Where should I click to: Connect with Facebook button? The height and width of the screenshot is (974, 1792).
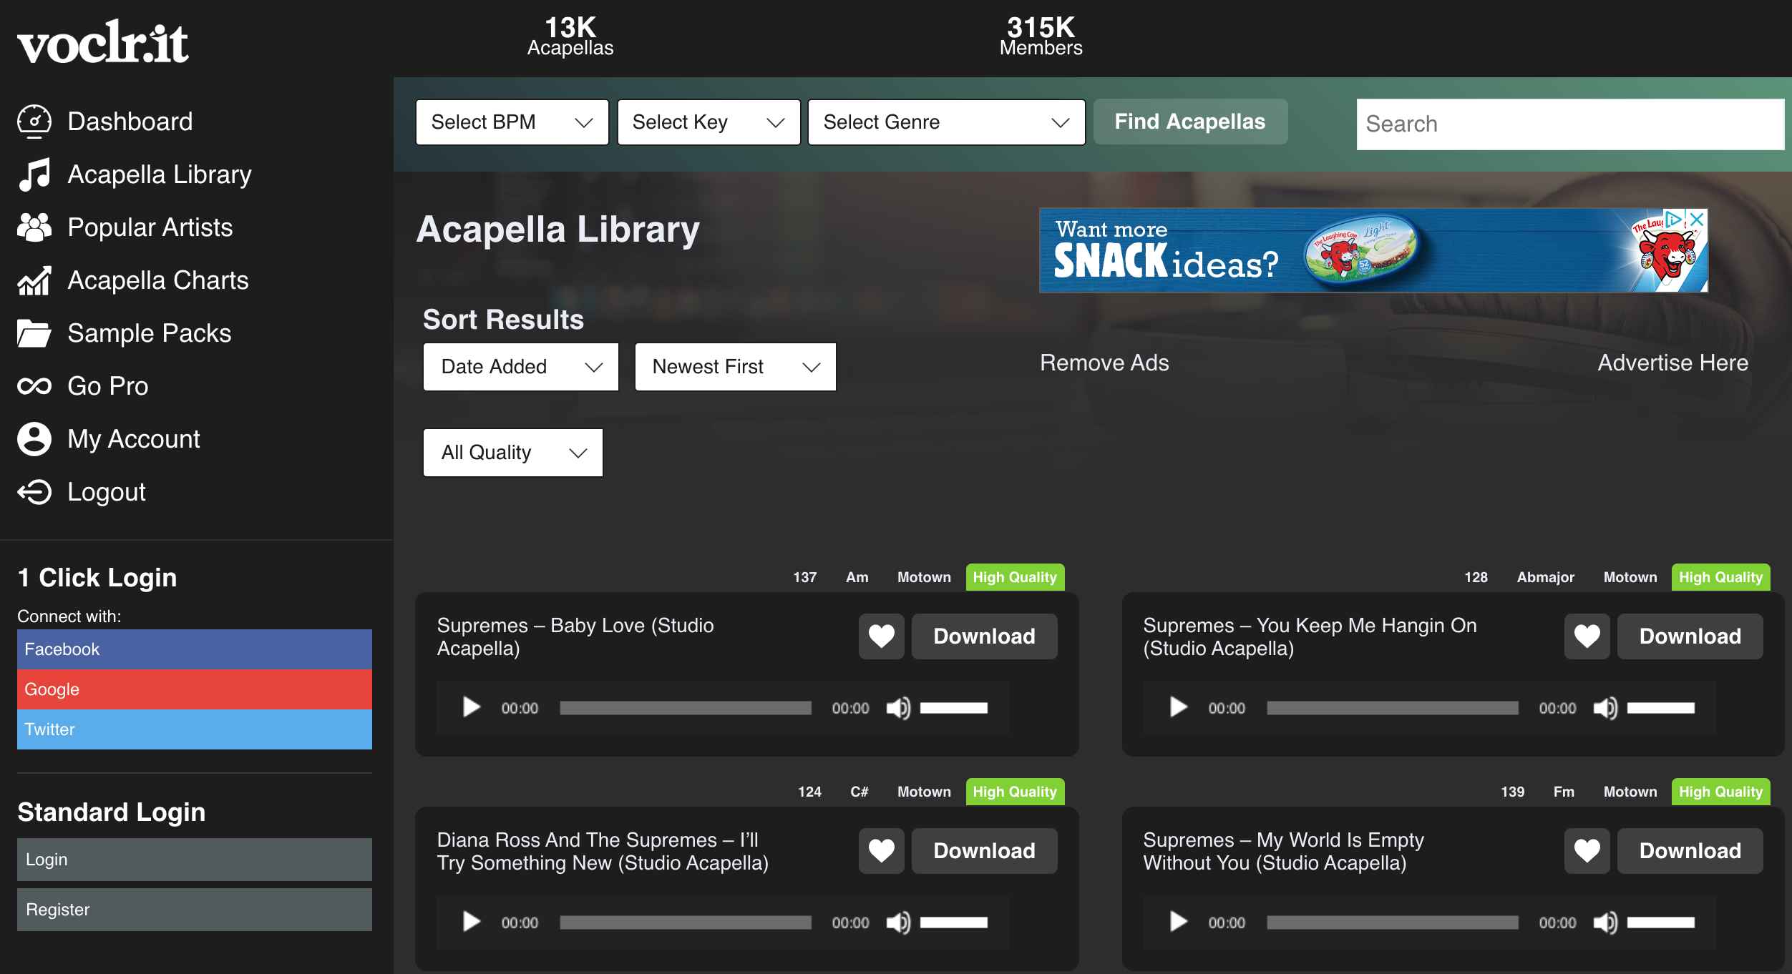click(x=195, y=649)
